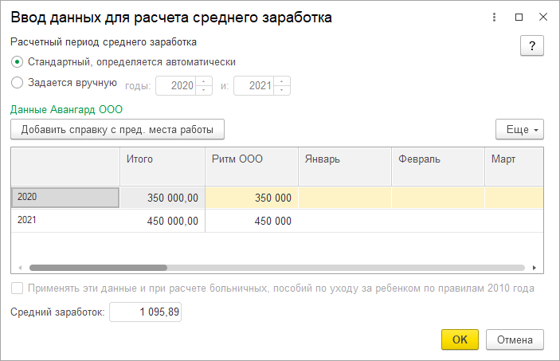Select the Стандартный automatic period option

[x=18, y=61]
